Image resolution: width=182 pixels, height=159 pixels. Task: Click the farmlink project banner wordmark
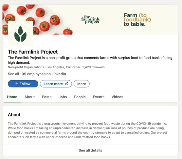90,19
